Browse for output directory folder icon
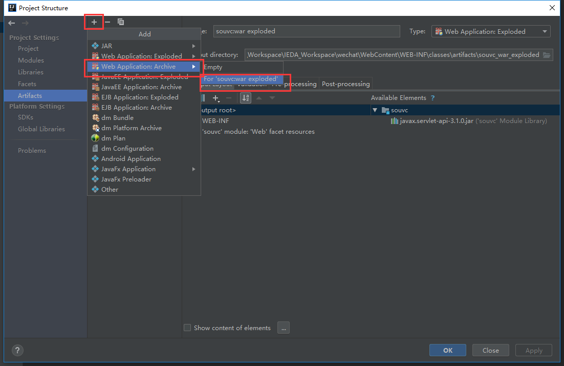This screenshot has width=564, height=366. pos(547,55)
